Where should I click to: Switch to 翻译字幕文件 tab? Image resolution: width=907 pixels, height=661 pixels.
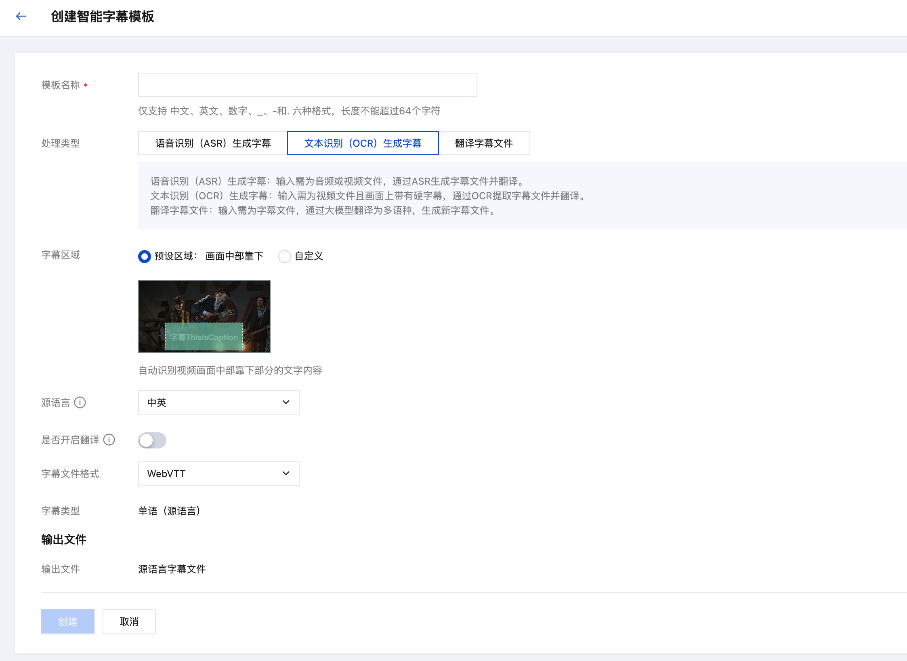click(484, 143)
